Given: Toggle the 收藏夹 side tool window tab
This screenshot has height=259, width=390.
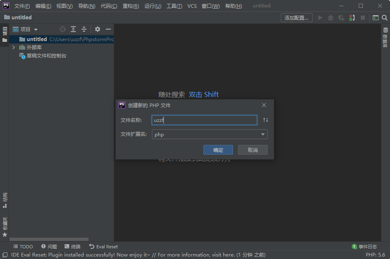Looking at the screenshot, I should [5, 227].
